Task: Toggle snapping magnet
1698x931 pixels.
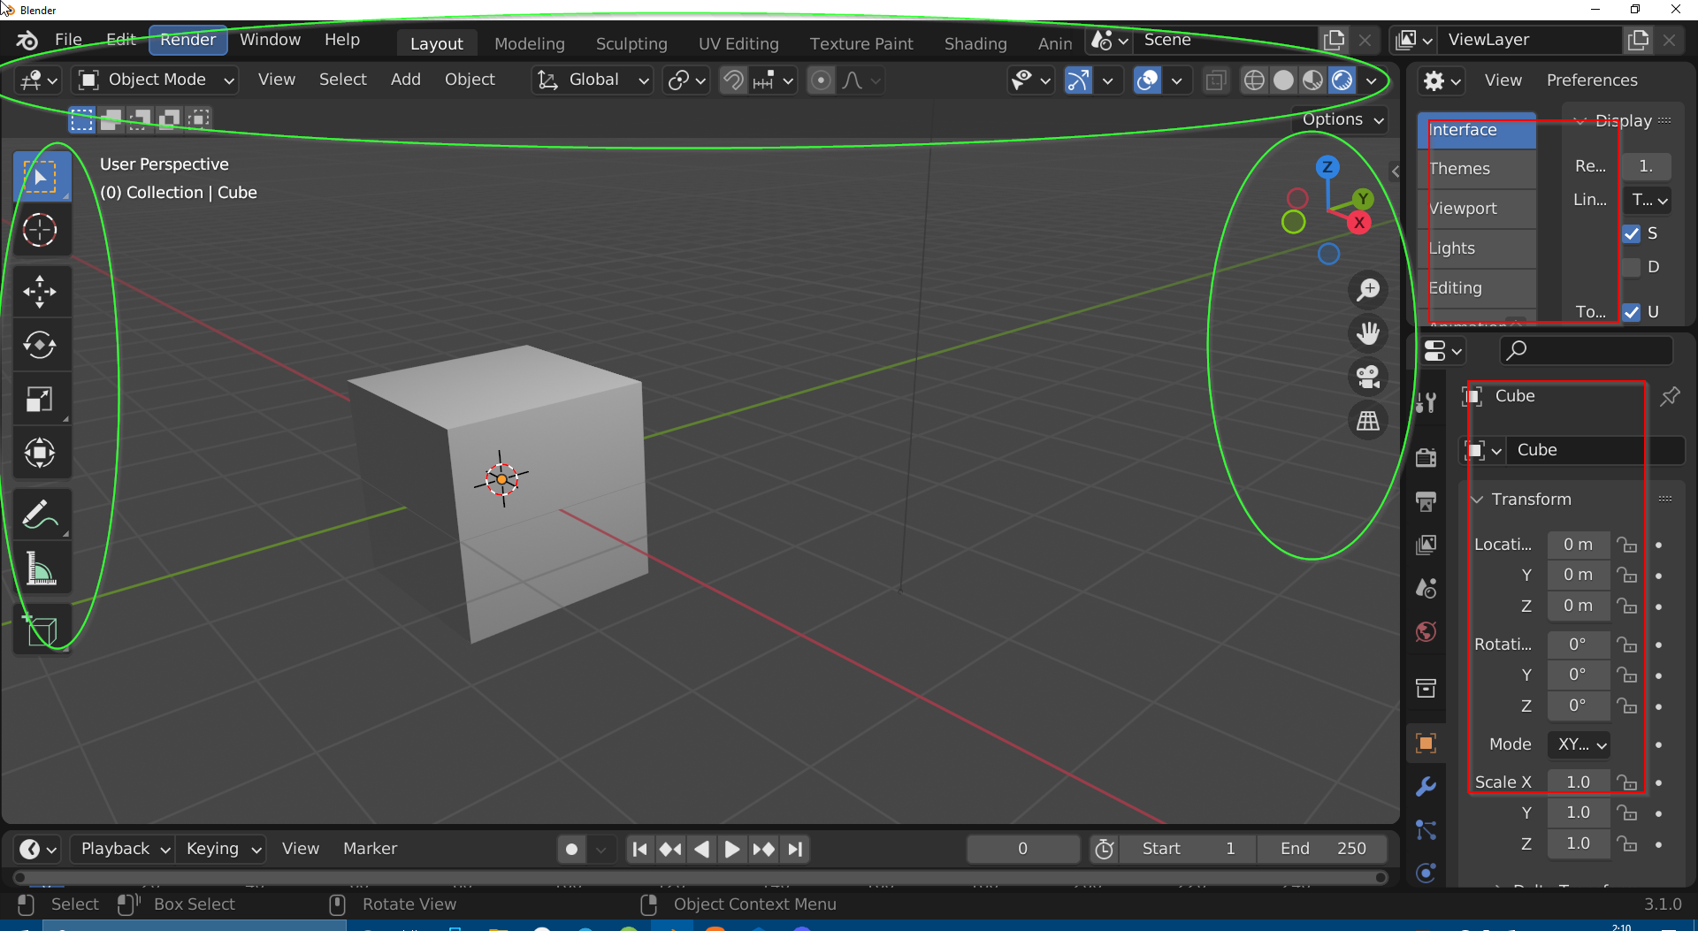Action: (x=733, y=80)
